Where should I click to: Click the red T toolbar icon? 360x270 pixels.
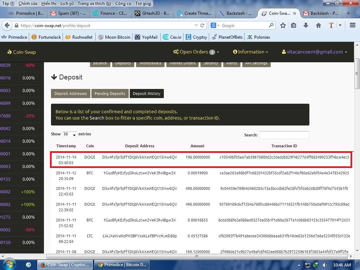331,25
